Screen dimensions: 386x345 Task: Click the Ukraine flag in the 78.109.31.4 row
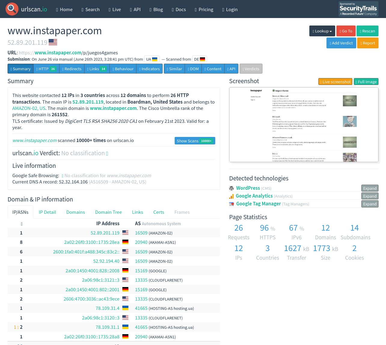[125, 308]
